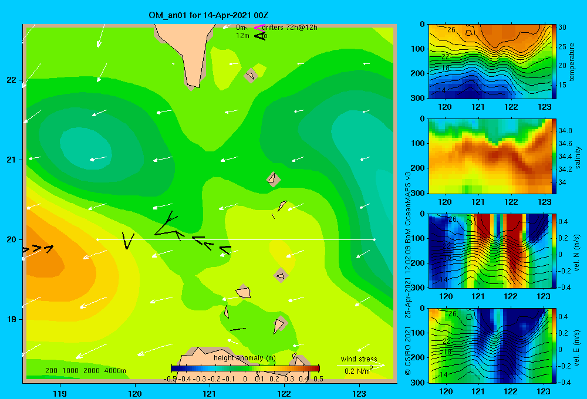Viewport: 587px width, 399px height.
Task: Click the small island east of Taiwan's tip near 22N
Action: click(x=251, y=76)
